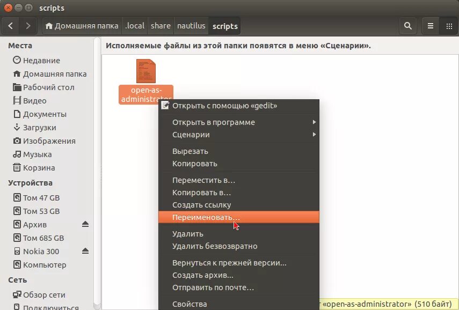Eject the Архив volume

(85, 224)
